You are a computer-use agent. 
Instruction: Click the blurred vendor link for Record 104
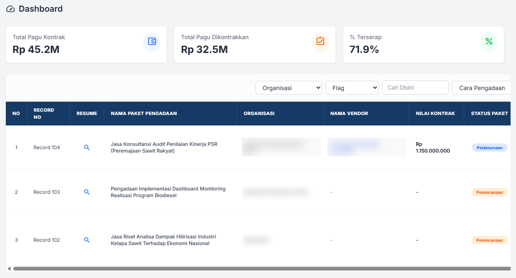coord(366,147)
